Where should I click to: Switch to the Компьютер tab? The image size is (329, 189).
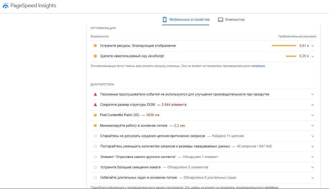pyautogui.click(x=235, y=19)
